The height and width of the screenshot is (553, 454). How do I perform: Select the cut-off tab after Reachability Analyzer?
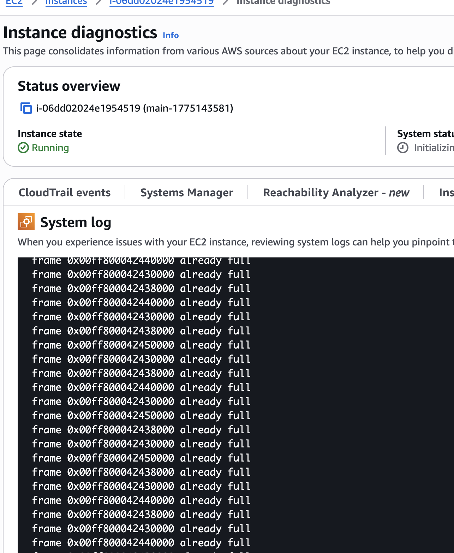[446, 192]
